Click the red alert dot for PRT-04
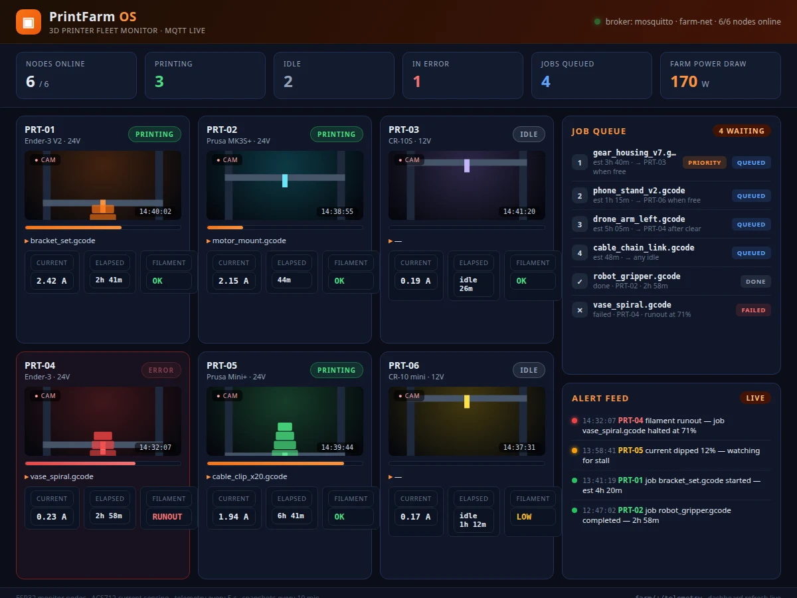 pos(575,421)
